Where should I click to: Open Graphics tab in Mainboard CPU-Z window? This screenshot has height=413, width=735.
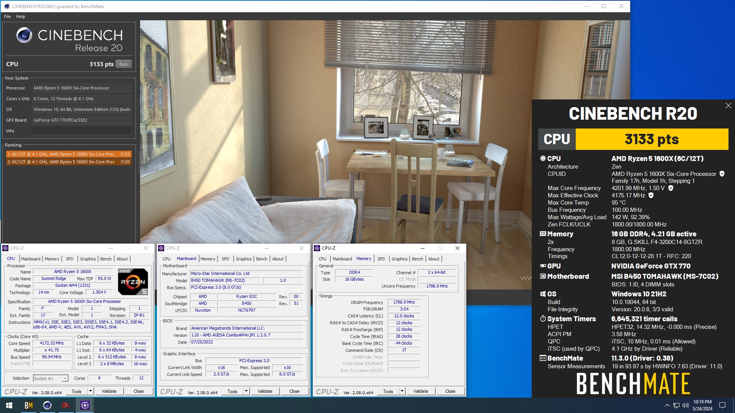click(244, 259)
